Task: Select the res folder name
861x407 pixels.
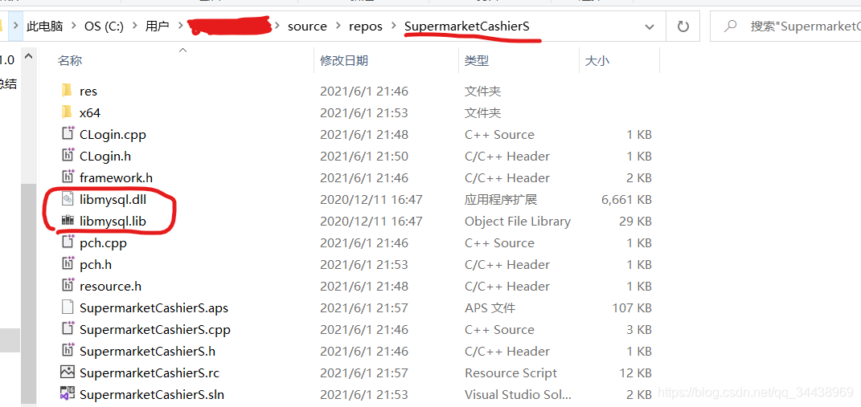Action: (88, 91)
